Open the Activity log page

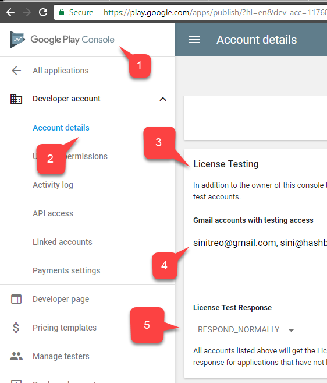53,185
